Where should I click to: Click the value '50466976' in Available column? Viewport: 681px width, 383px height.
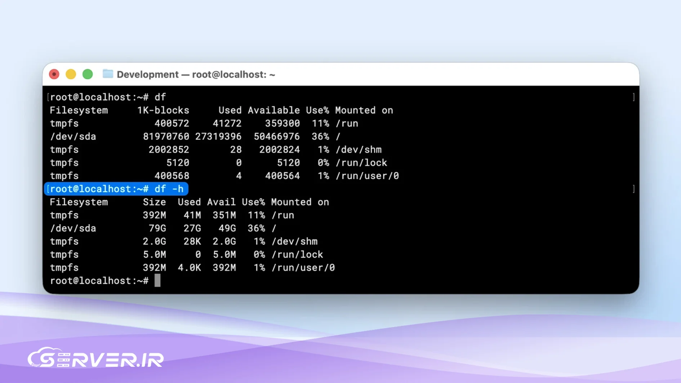pyautogui.click(x=277, y=137)
